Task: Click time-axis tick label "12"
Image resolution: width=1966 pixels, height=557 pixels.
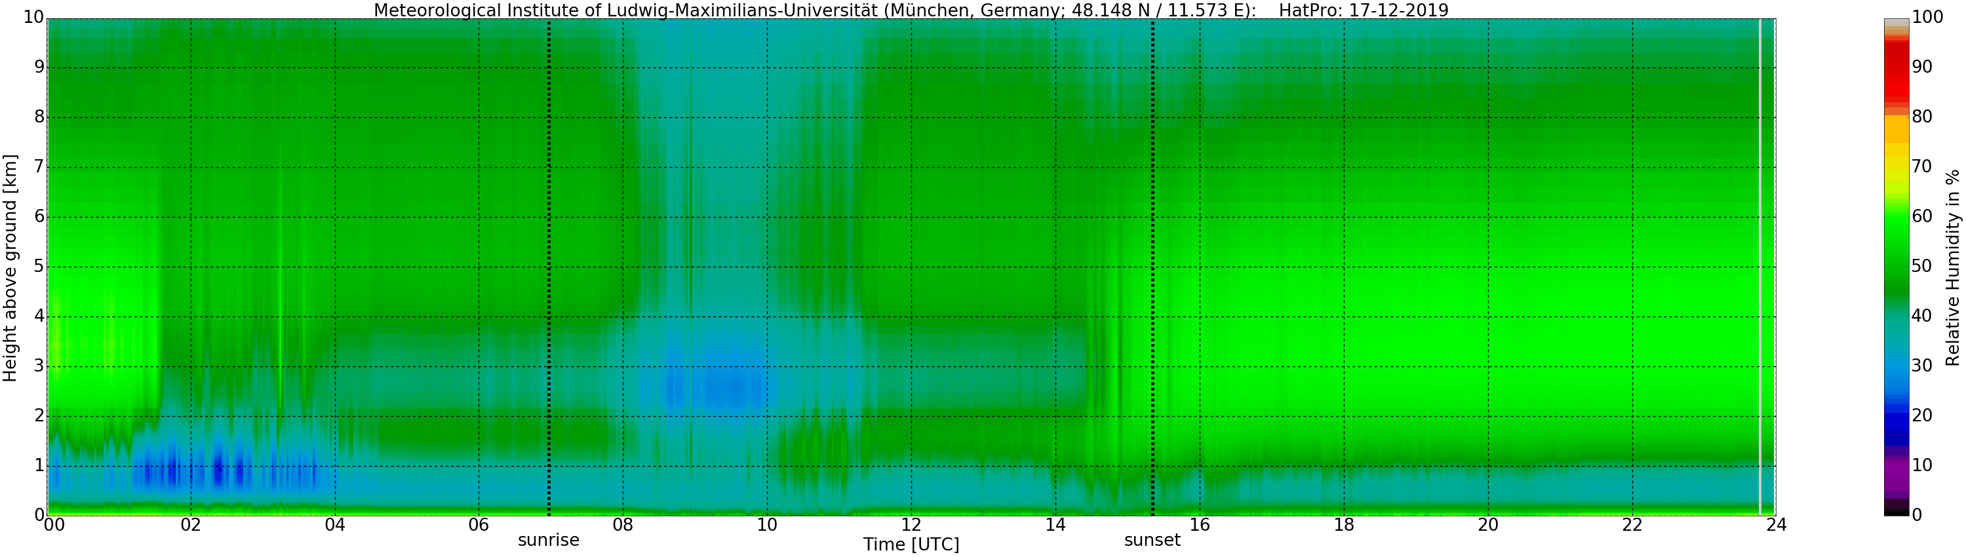Action: coord(911,525)
